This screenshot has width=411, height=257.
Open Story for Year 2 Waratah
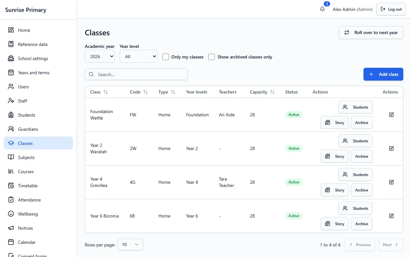pyautogui.click(x=335, y=156)
